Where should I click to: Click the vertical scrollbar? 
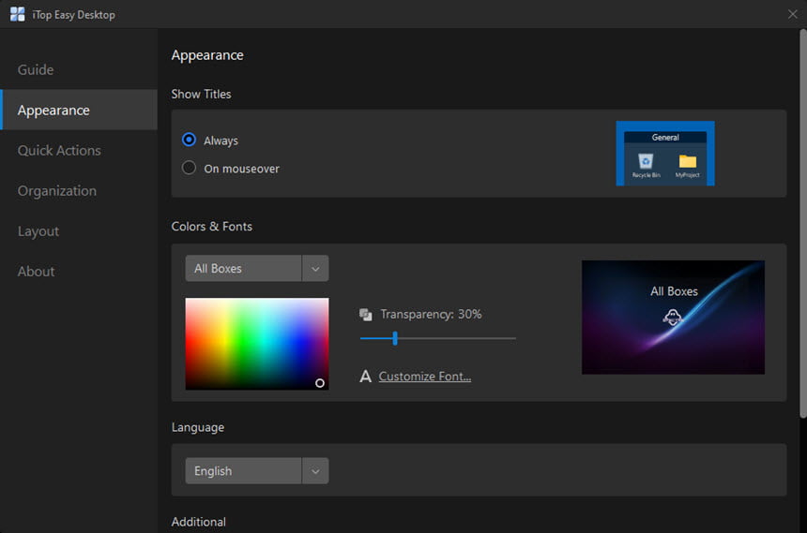(803, 224)
